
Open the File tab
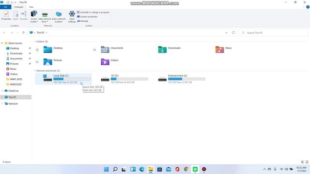click(5, 7)
